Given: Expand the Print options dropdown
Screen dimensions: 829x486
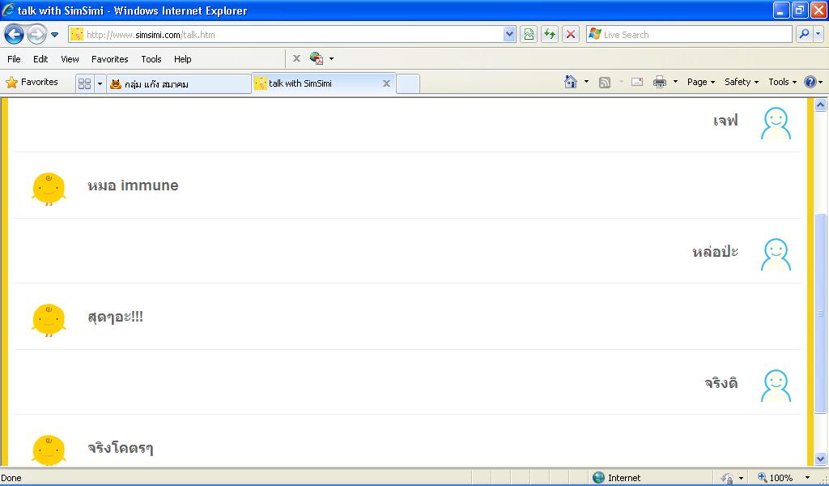Looking at the screenshot, I should coord(675,82).
